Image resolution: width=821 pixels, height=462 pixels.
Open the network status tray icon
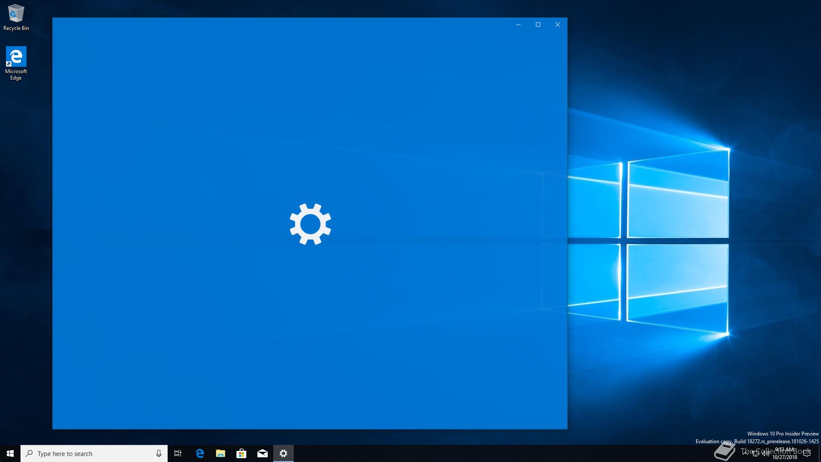(756, 454)
